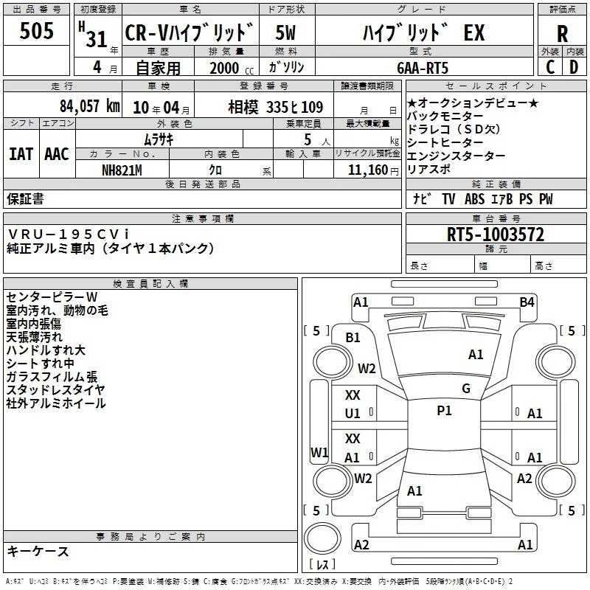Screen dimensions: 590x590
Task: Click the ドラレコ（ＳＤ欠） line
Action: [x=454, y=130]
